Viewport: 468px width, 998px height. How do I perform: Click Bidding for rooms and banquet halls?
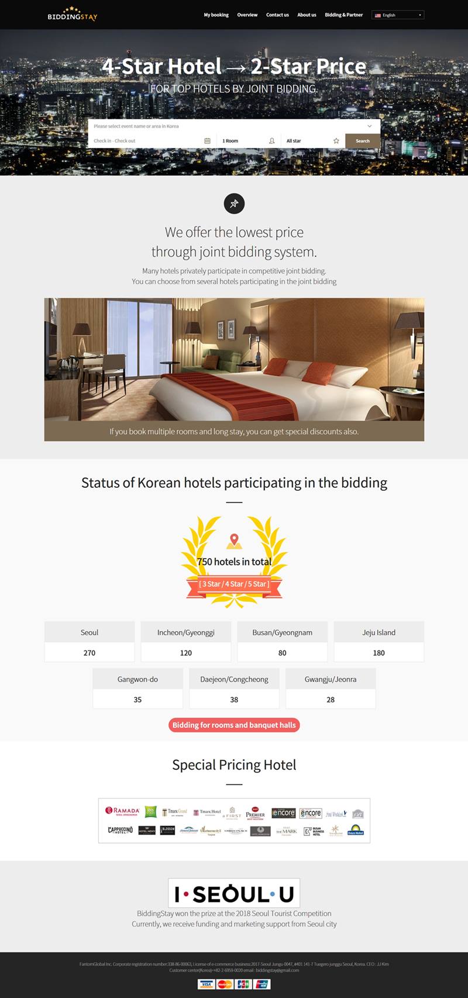[x=234, y=725]
